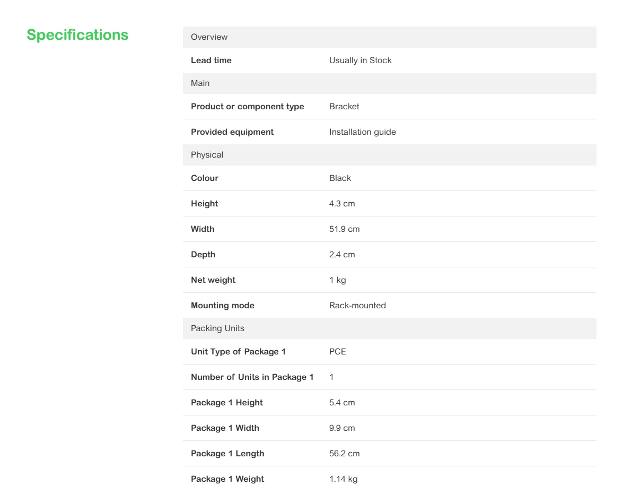Select the 4.3 cm height value
Image resolution: width=632 pixels, height=494 pixels.
coord(342,204)
